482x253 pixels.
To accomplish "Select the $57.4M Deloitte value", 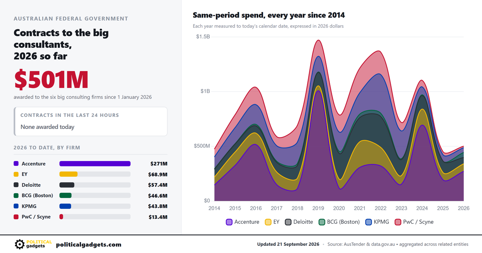I will click(x=158, y=185).
